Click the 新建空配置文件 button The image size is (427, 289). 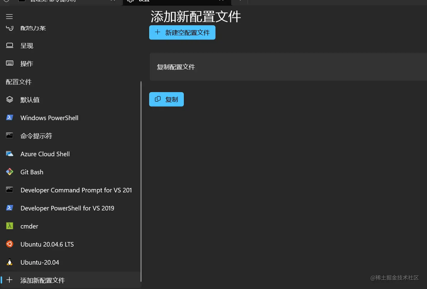tap(182, 33)
